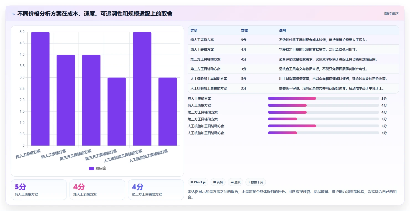410x211 pixels.
Task: Click the 纯人工表格方案 4分 progress bar
Action: 323,105
